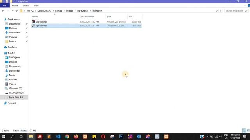Image resolution: width=250 pixels, height=140 pixels.
Task: Switch to the Home ribbon tab
Action: coord(15,5)
